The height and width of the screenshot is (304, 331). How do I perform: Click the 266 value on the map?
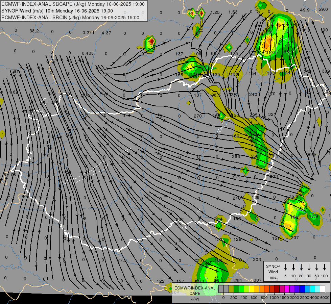(x=236, y=156)
